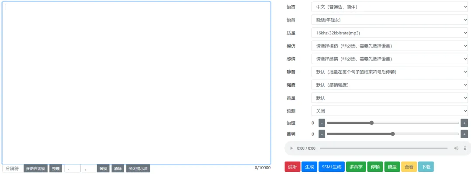This screenshot has width=471, height=174.
Task: Click the green 多音字 button
Action: coord(356,167)
